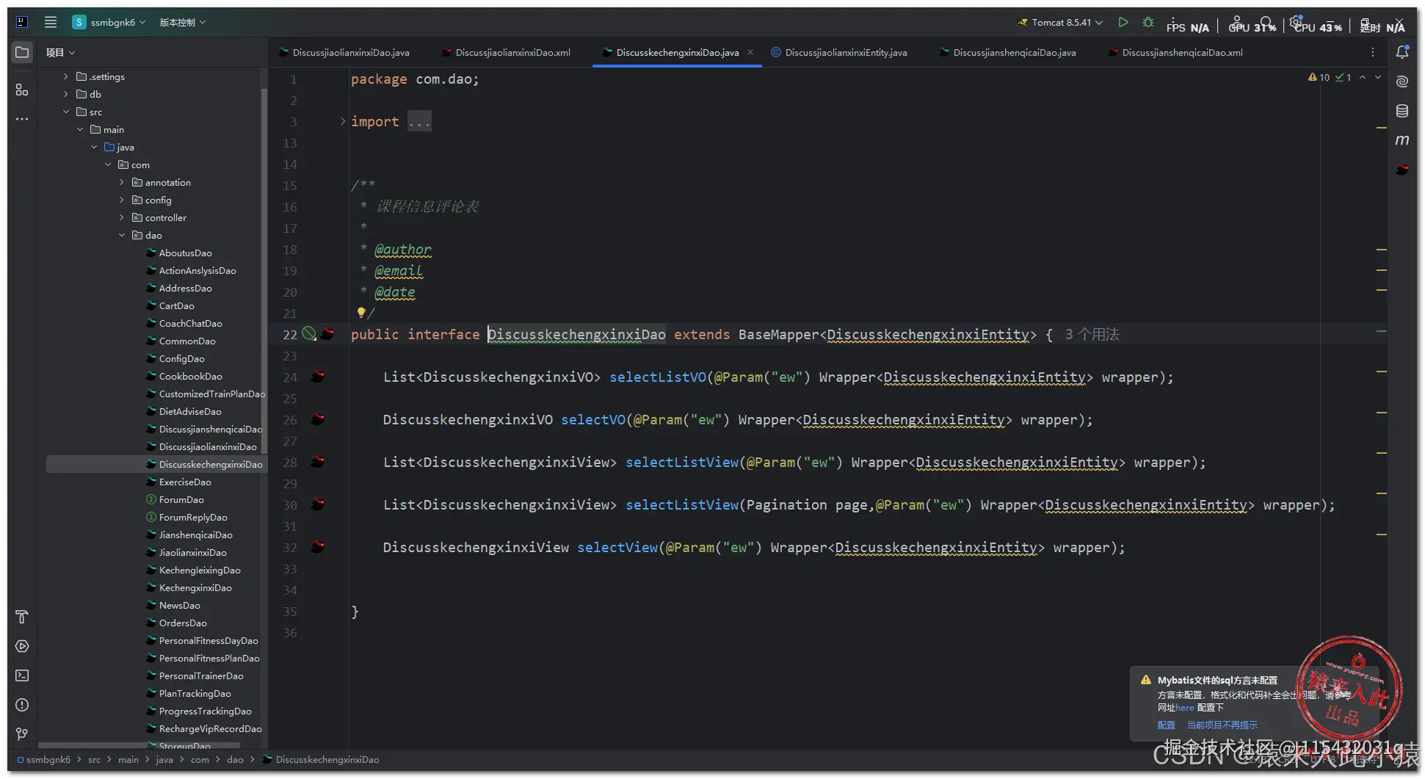The width and height of the screenshot is (1425, 779).
Task: Click the 配置 link in MyBatis notification
Action: tap(1166, 725)
